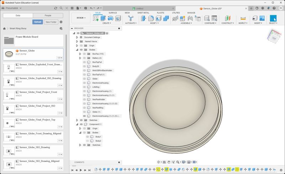Screen dimensions: 285x174
Task: Click the Bill of Materials icon
Action: click(x=198, y=19)
